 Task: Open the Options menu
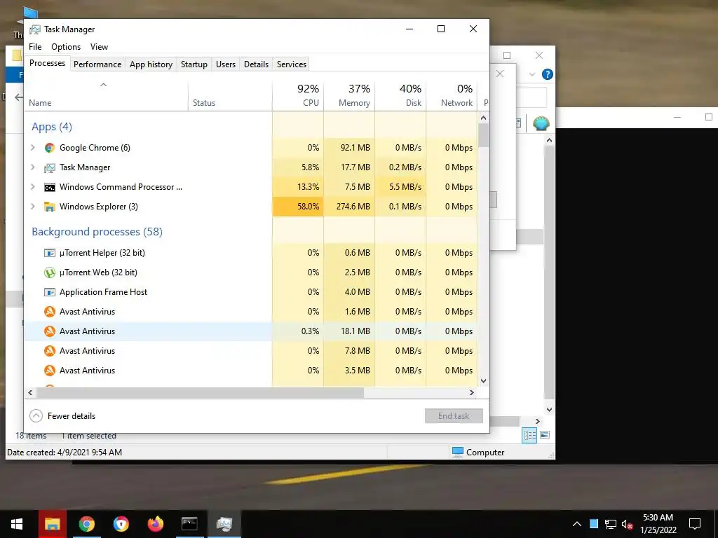pyautogui.click(x=66, y=47)
